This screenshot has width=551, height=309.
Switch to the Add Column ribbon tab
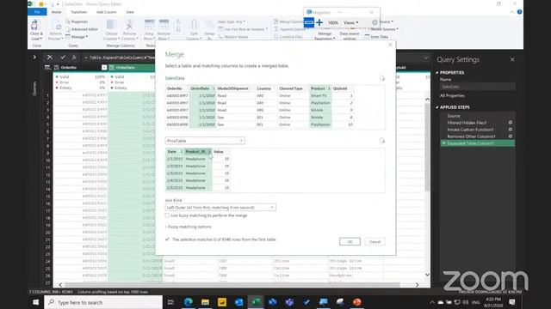[x=106, y=12]
